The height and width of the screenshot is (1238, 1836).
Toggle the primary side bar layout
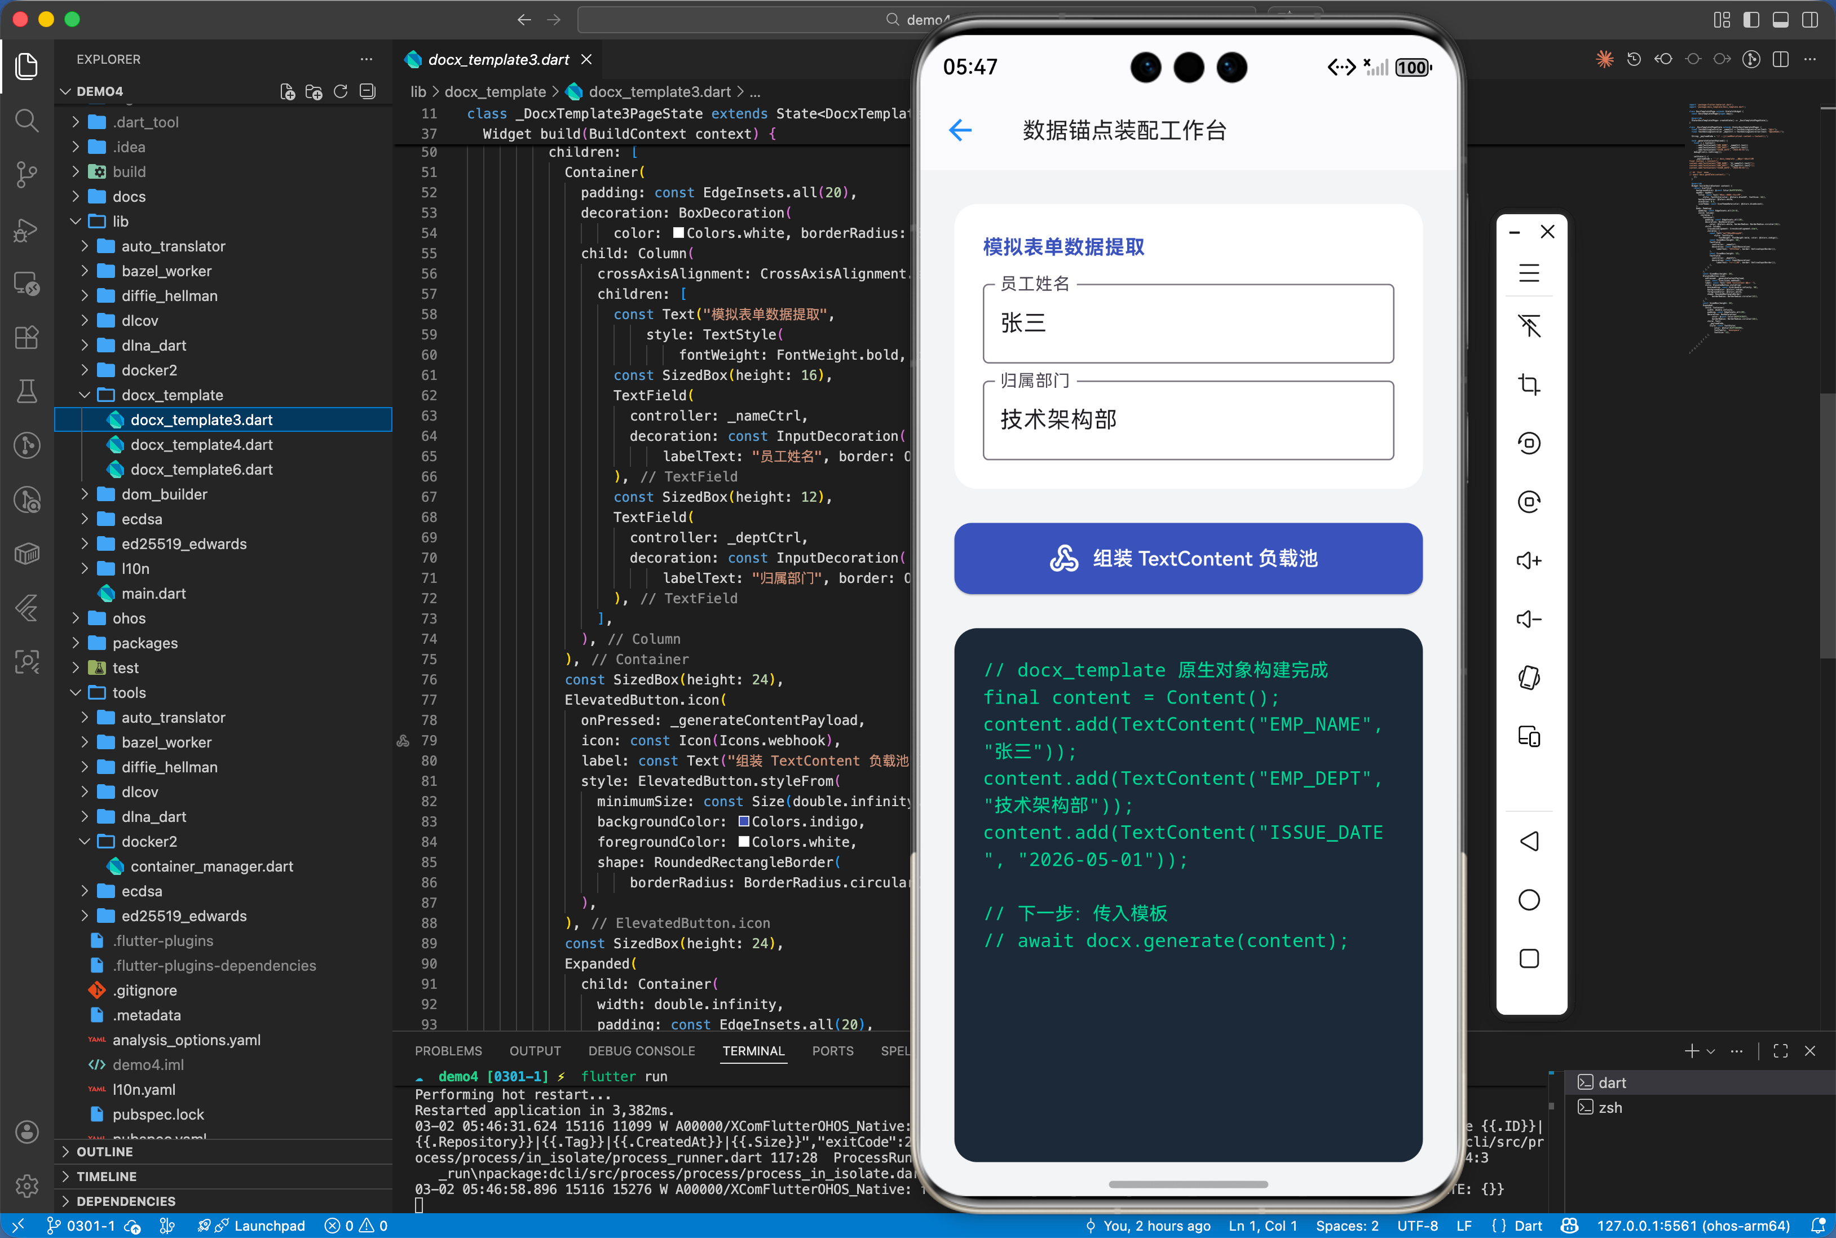1751,20
